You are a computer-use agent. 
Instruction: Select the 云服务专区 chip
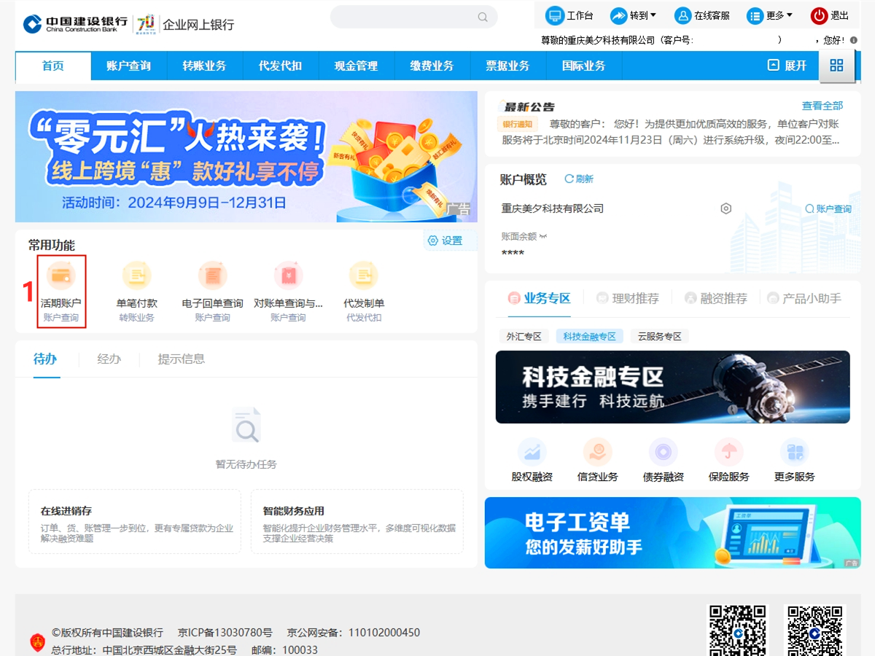659,336
